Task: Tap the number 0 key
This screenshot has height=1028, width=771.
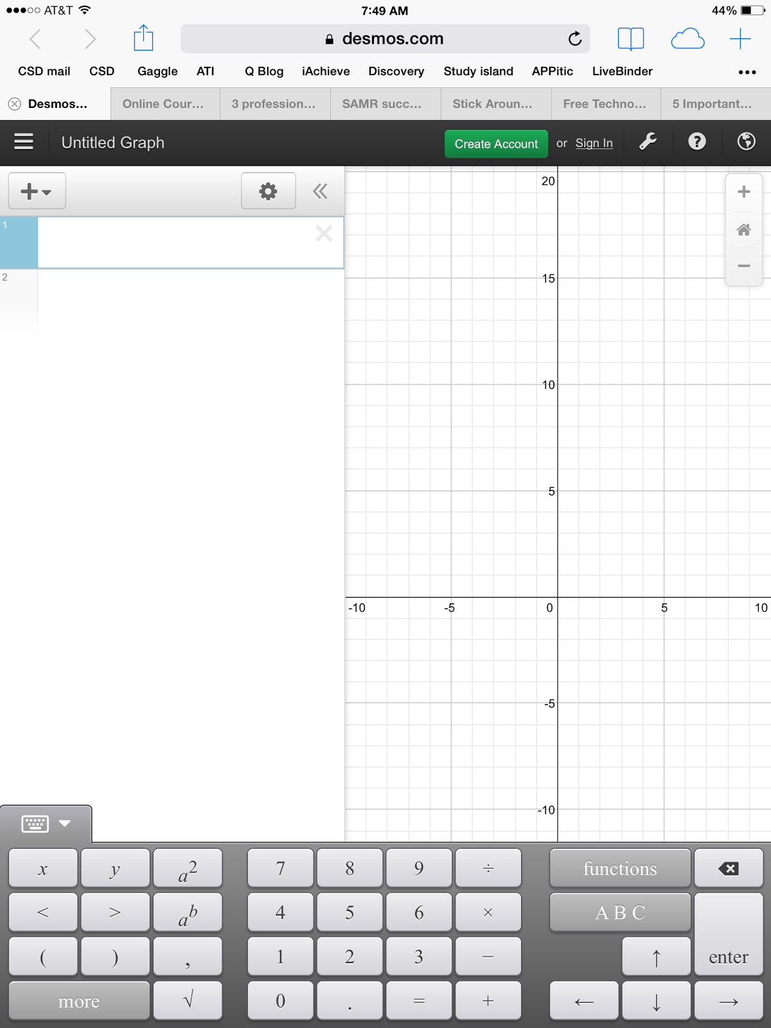Action: 281,1000
